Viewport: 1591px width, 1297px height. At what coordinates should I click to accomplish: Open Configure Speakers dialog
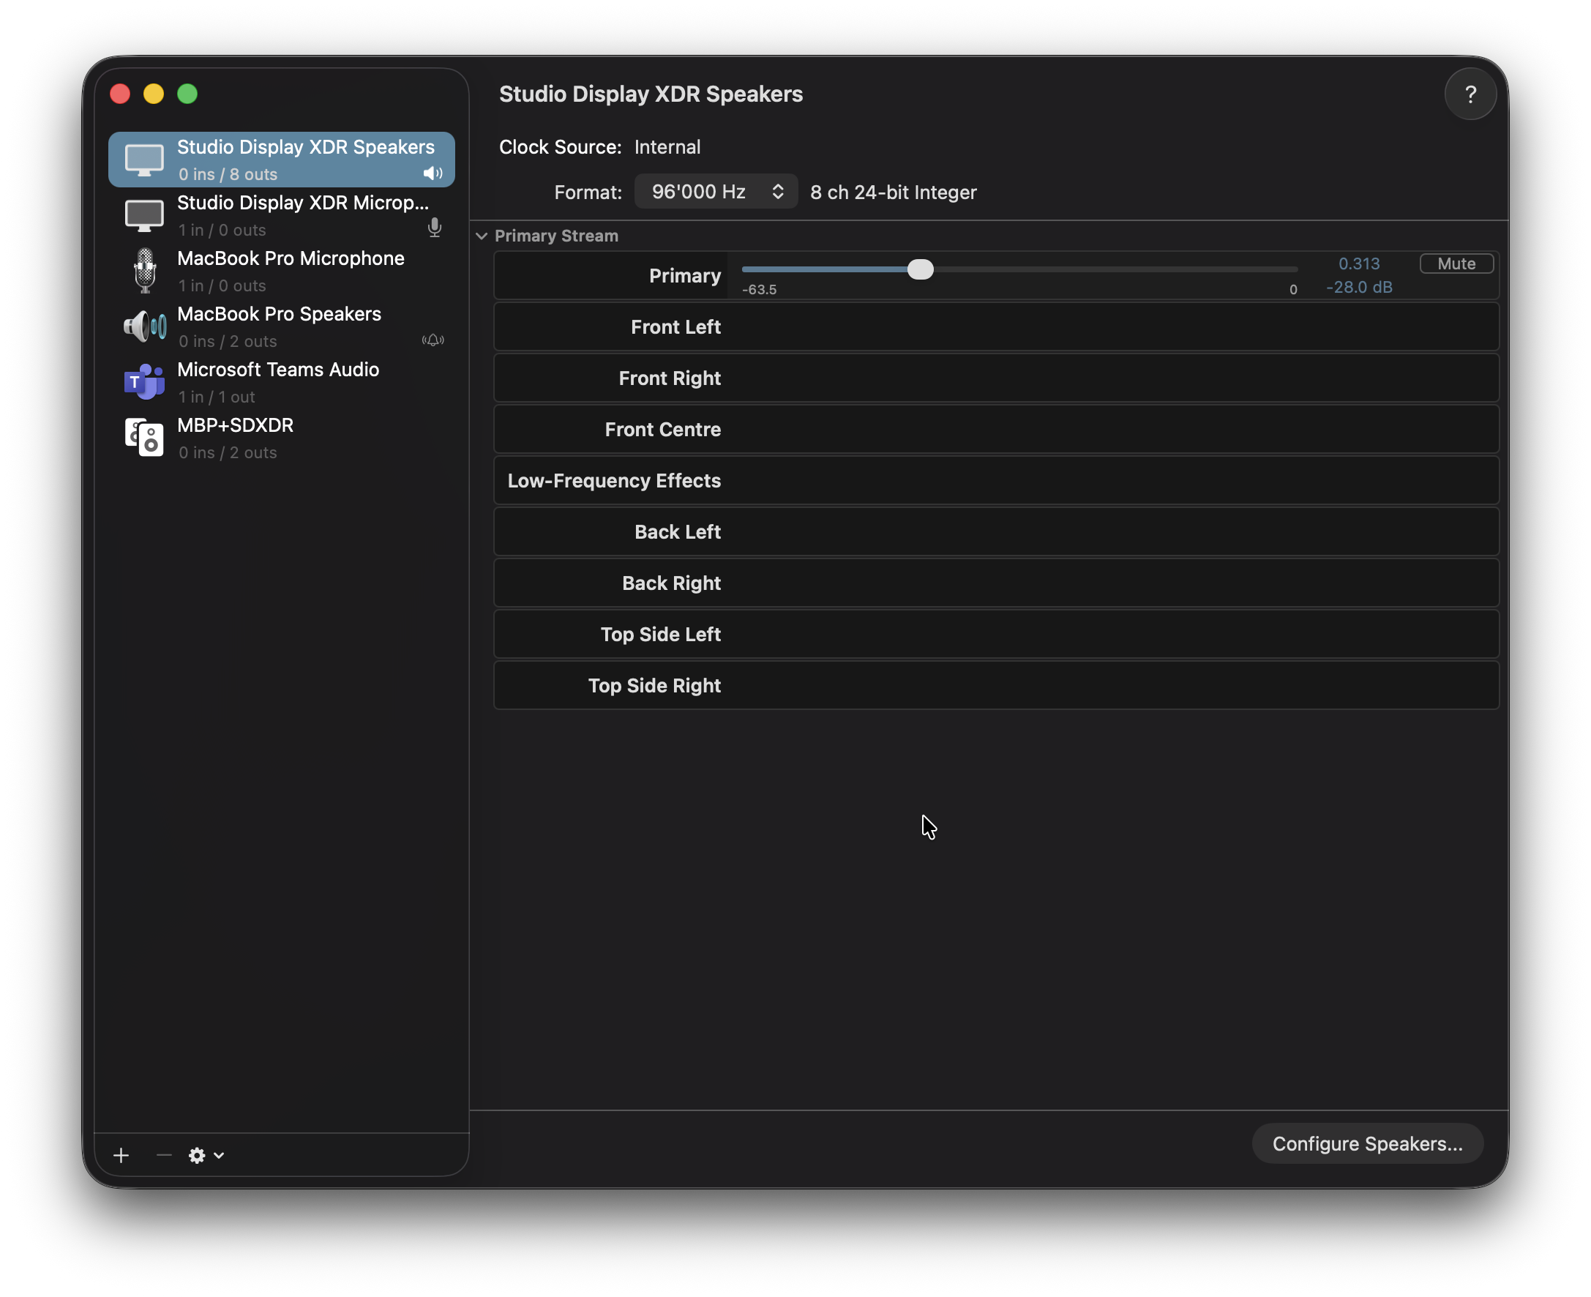pyautogui.click(x=1367, y=1143)
